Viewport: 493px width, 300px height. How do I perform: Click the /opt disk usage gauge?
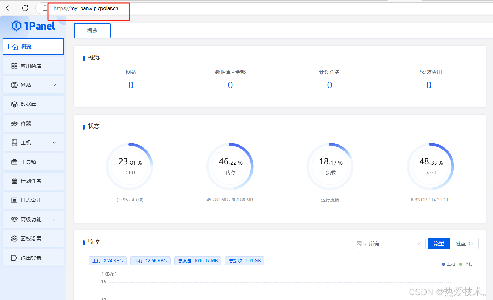tap(431, 167)
